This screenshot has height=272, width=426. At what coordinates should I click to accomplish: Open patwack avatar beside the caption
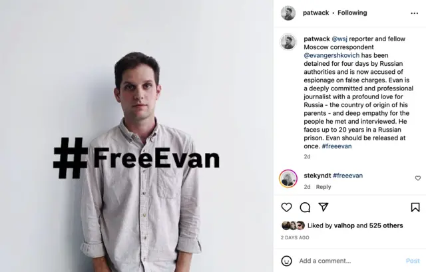288,42
